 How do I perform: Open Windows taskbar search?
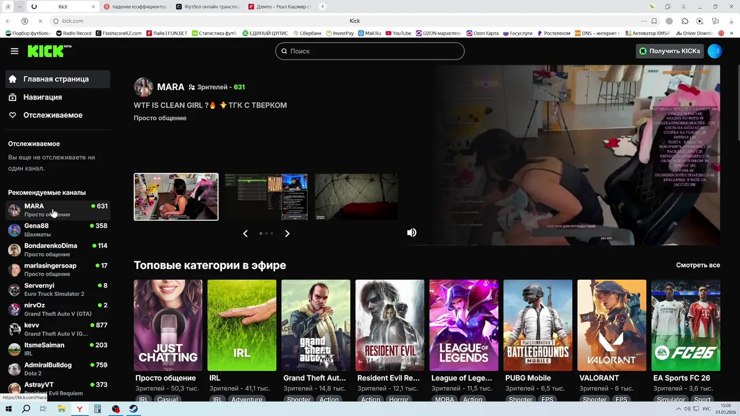26,408
